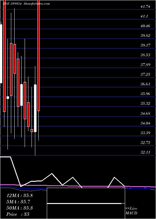This screenshot has width=156, height=219.
Task: Click the 36.61 price axis label
Action: coord(145,84)
